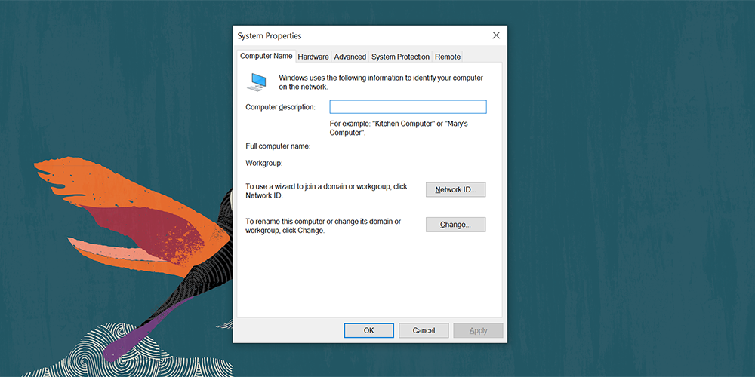Click the 'Computer description:' label

tap(280, 107)
